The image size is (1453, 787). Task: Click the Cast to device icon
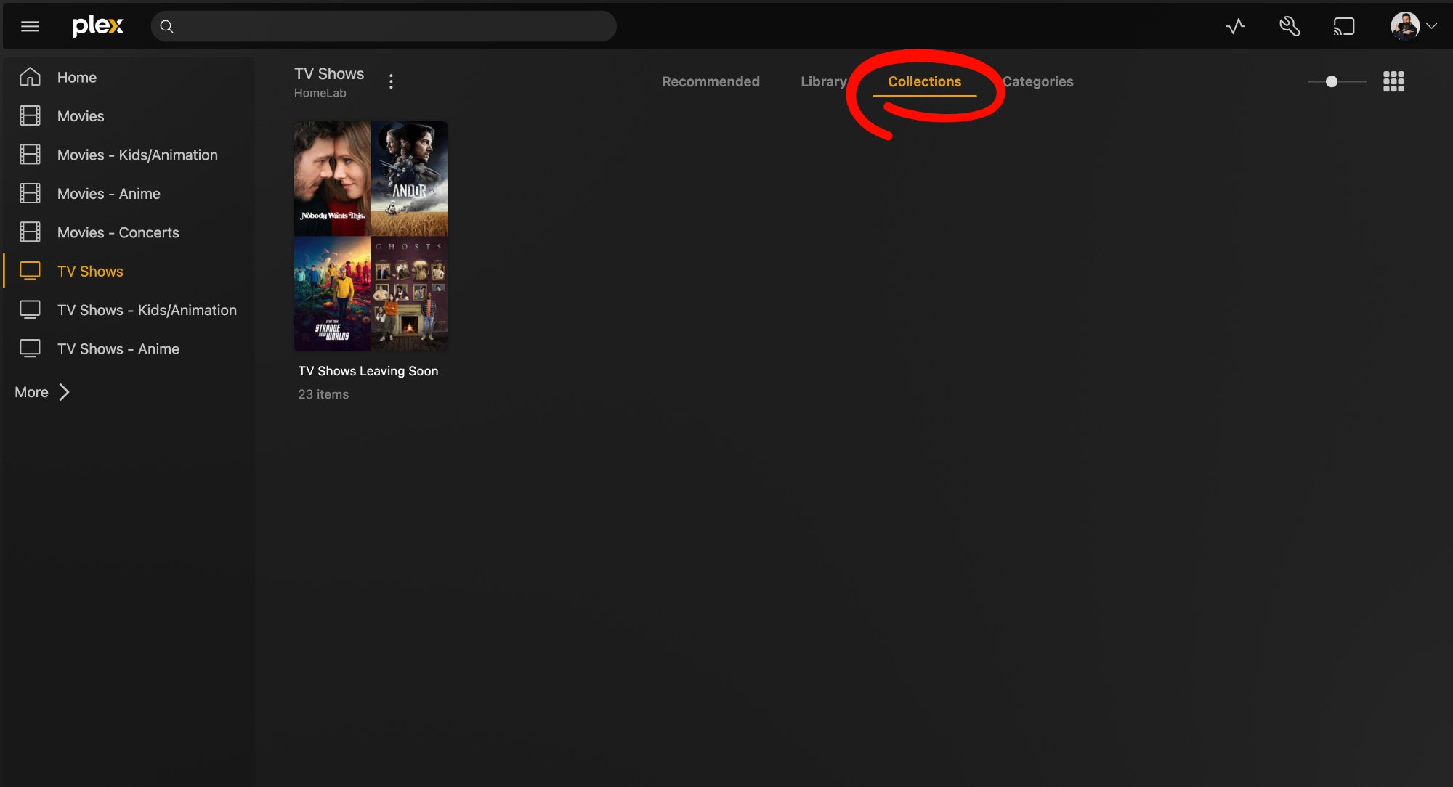click(1345, 25)
